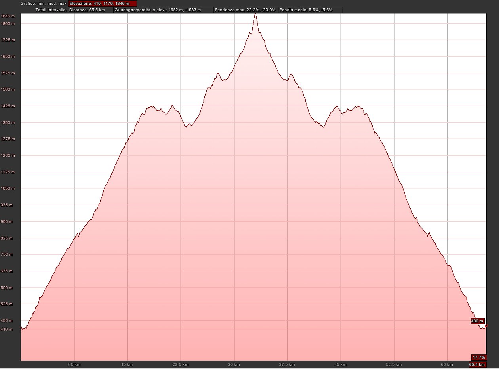Screen dimensions: 499x369
Task: Select the 22.5 km distance axis label
Action: [x=181, y=364]
